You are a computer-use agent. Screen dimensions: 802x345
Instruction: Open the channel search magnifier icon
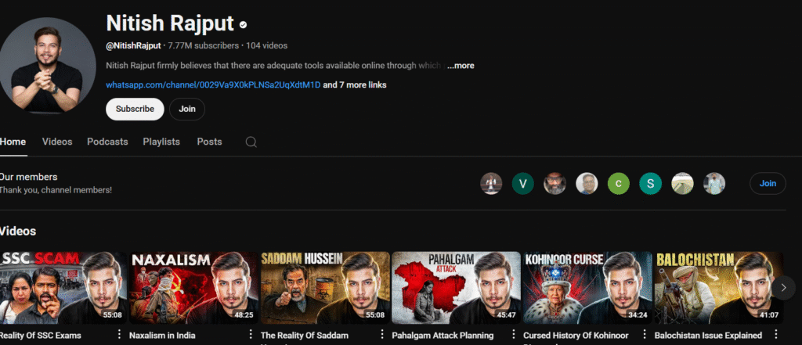tap(251, 142)
